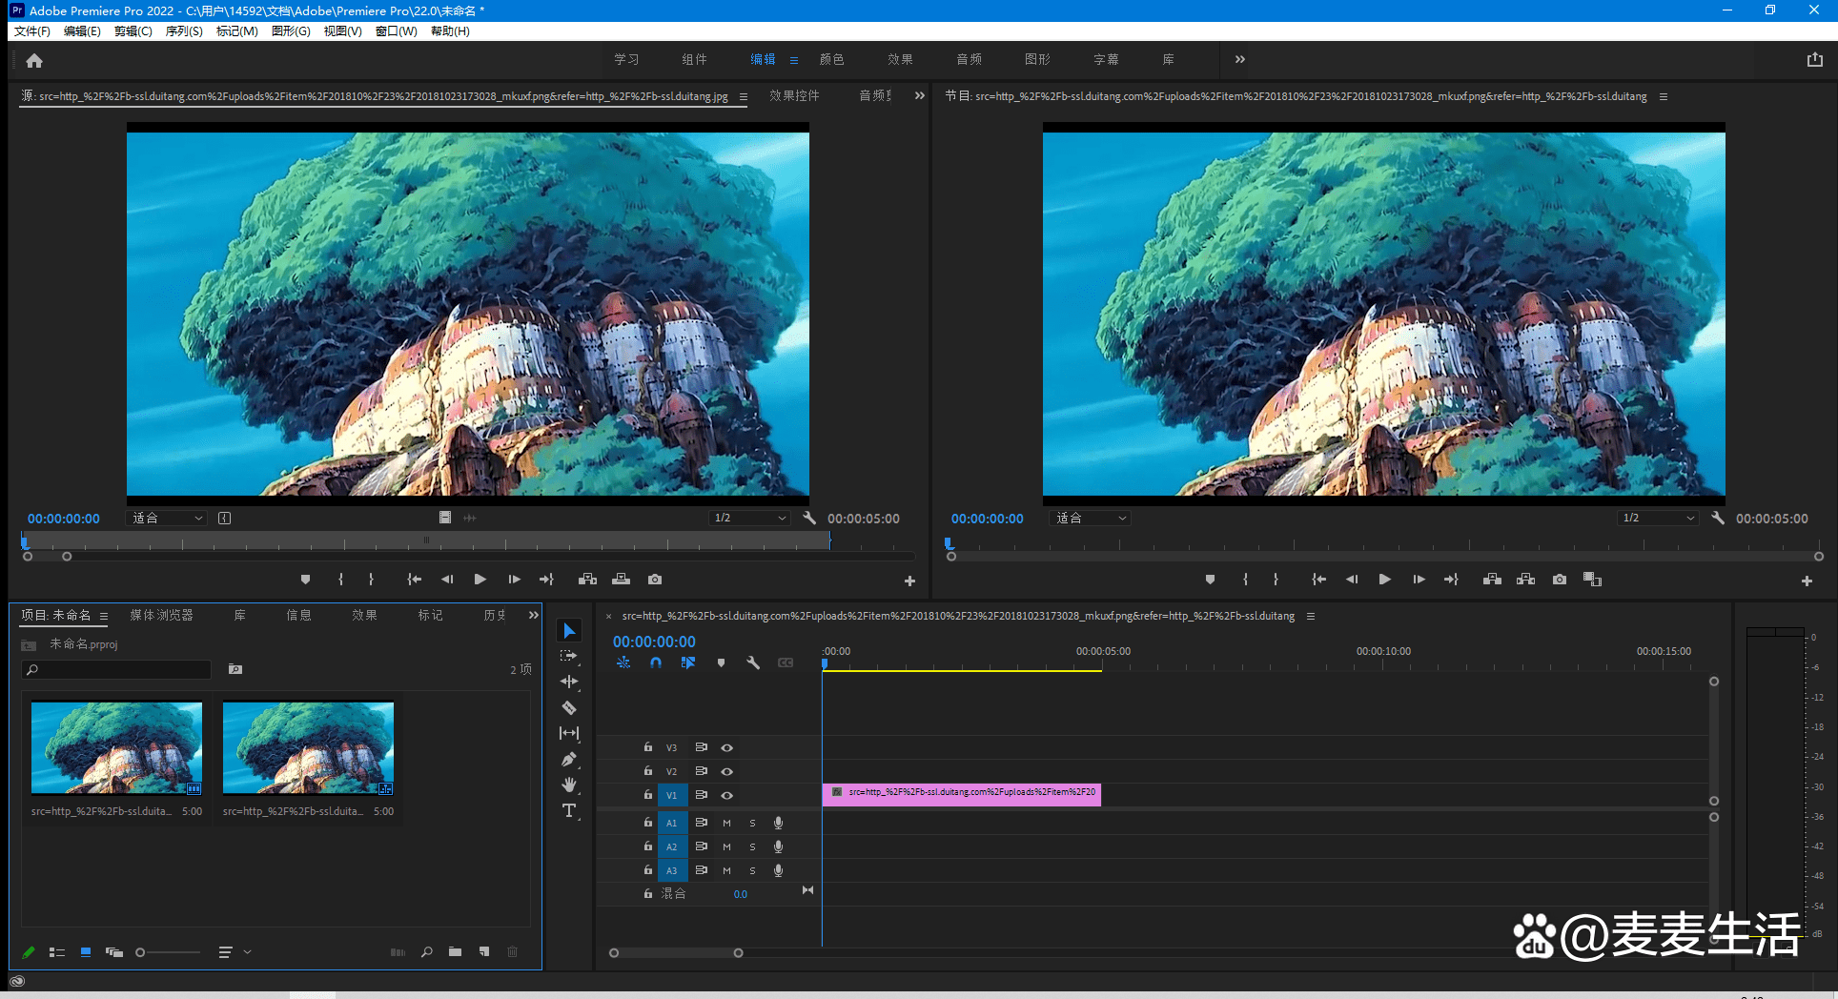Click the Quick Export share icon
Screen dimensions: 1838x999
(1814, 59)
